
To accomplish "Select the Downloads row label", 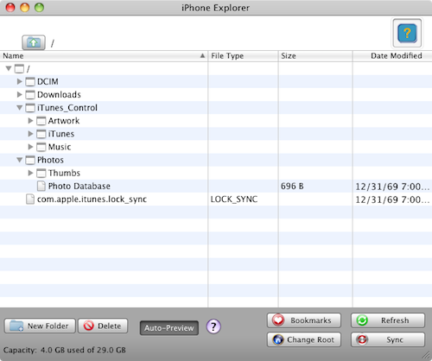I will point(59,95).
